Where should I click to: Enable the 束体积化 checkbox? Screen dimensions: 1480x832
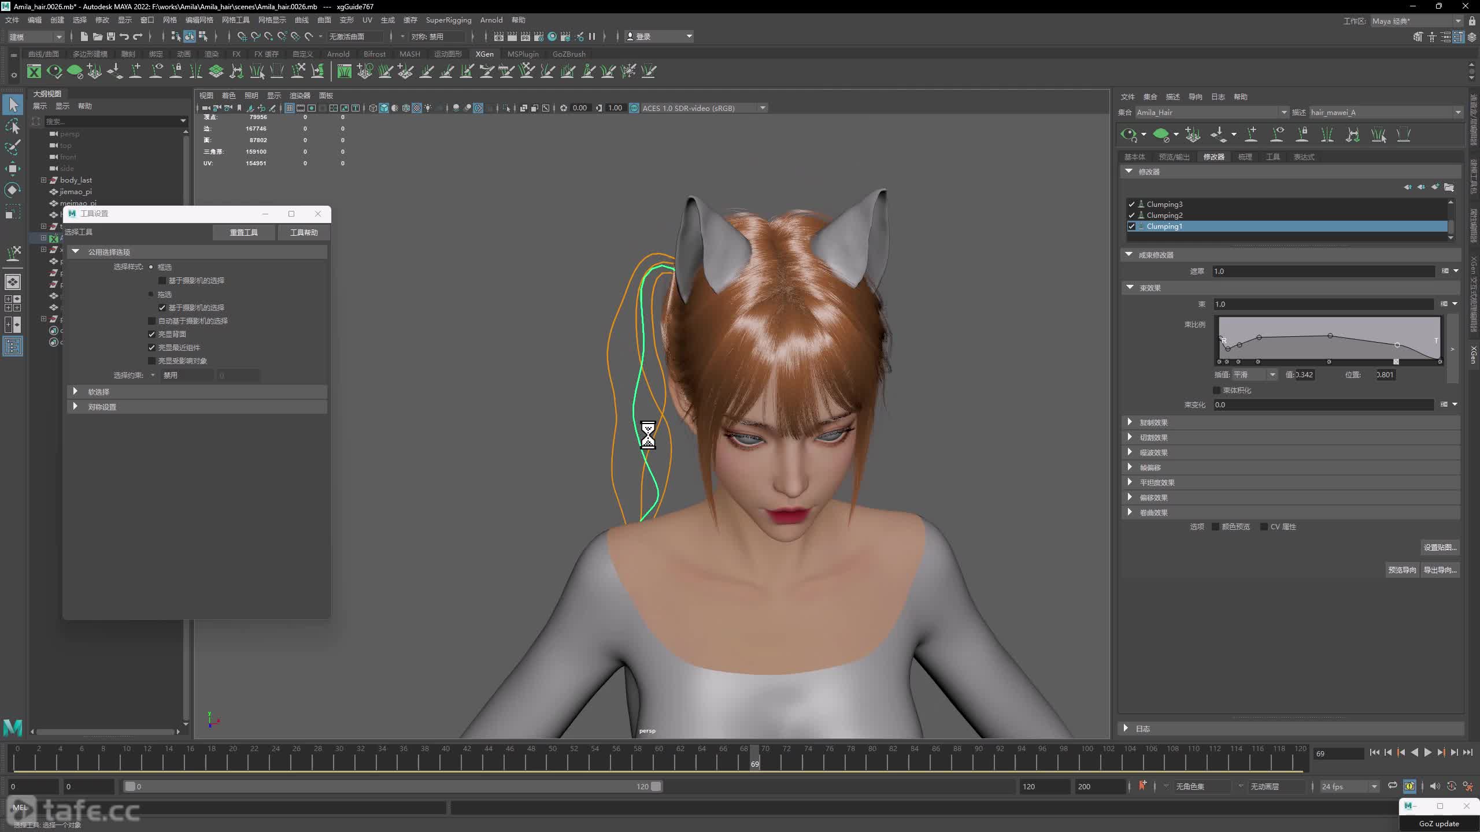point(1216,390)
